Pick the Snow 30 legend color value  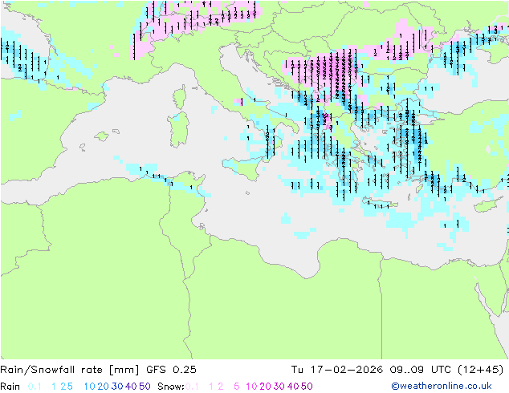(x=279, y=387)
